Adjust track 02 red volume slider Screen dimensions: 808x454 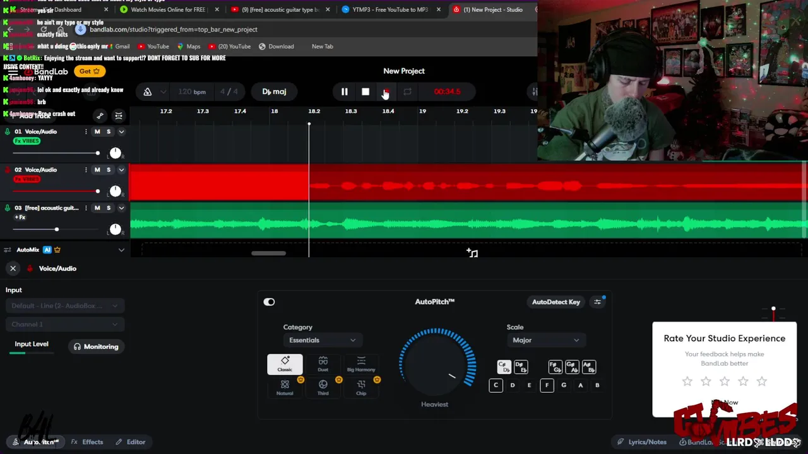click(x=56, y=191)
